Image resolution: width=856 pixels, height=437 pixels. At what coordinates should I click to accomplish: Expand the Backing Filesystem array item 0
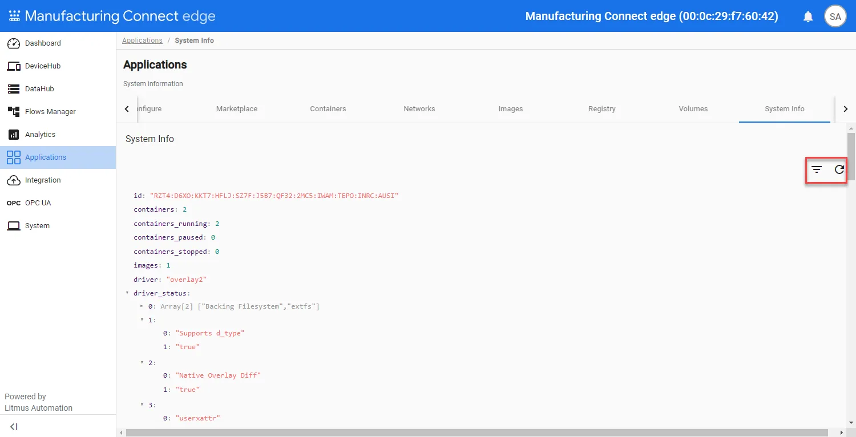coord(142,307)
